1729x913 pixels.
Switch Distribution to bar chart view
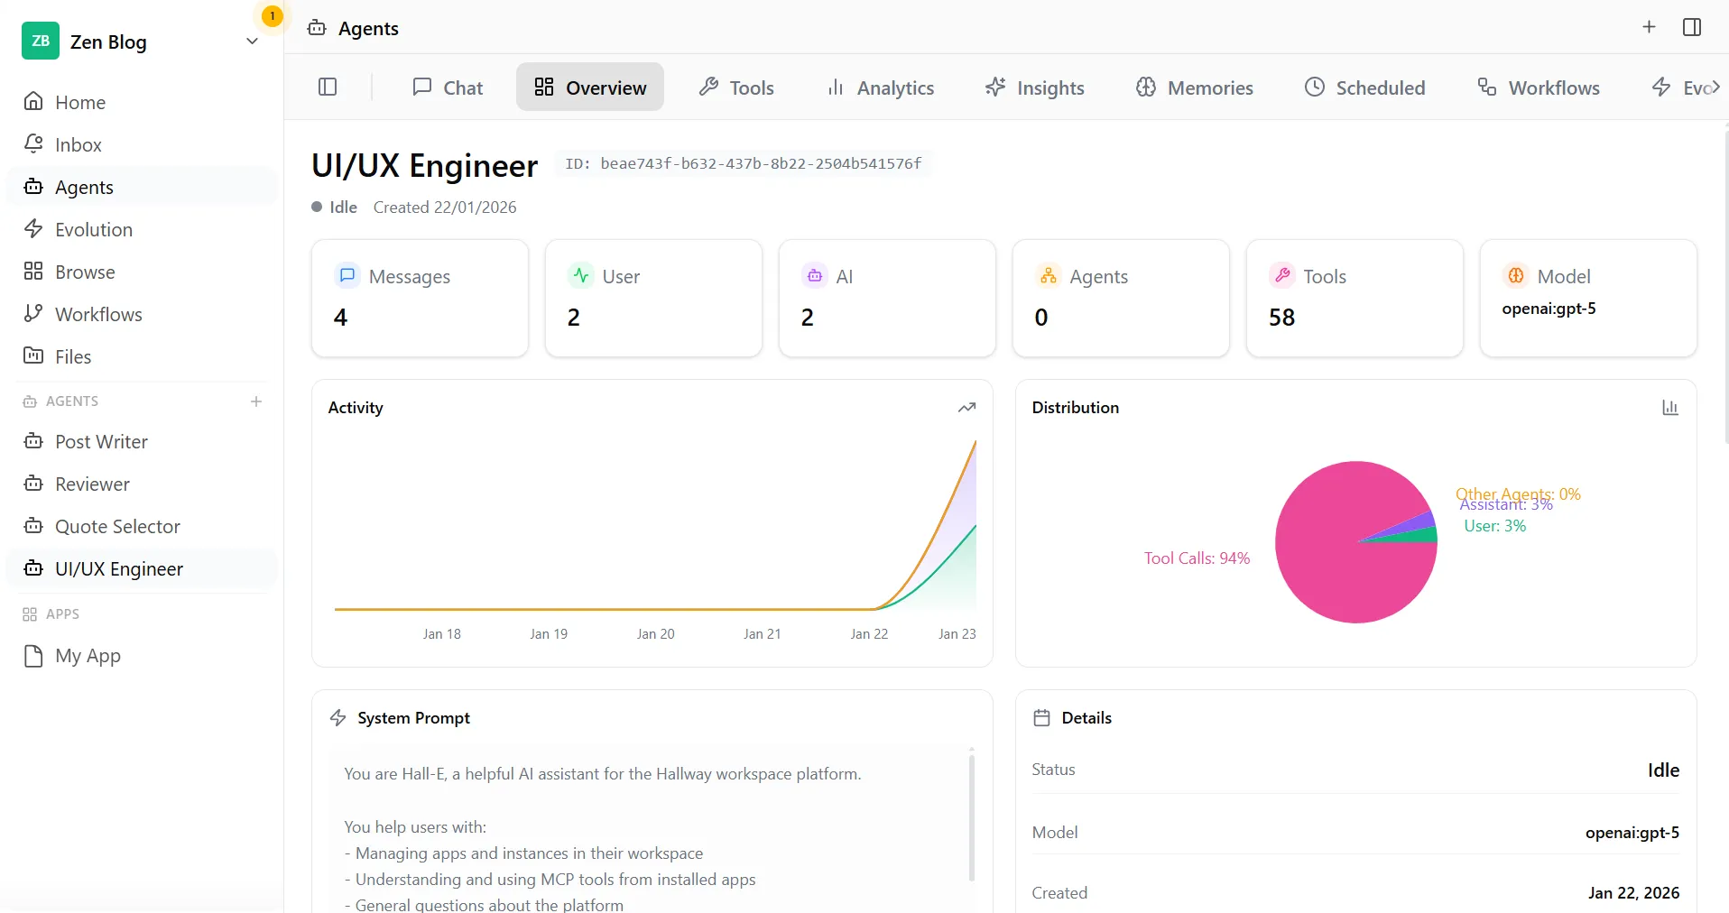[x=1670, y=408]
